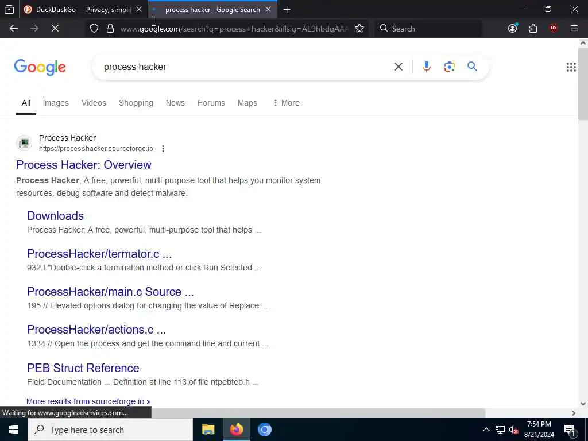Click Firefox icon in the taskbar
Screen dimensions: 588x441
(236, 430)
